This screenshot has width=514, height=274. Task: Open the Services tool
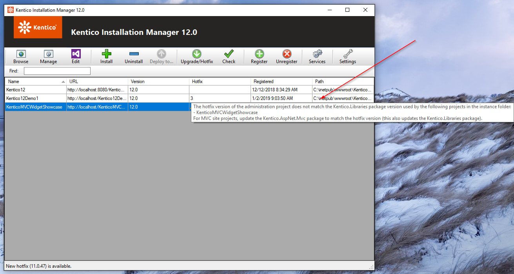click(317, 57)
